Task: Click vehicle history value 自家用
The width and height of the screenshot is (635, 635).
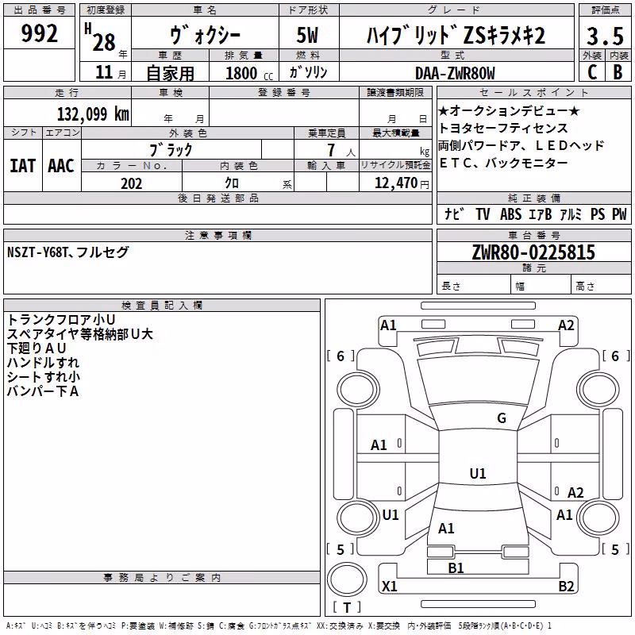Action: click(170, 73)
